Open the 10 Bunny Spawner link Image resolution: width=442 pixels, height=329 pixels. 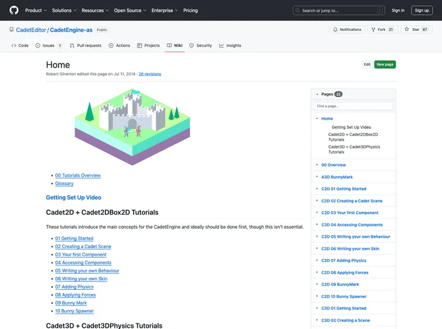click(75, 310)
